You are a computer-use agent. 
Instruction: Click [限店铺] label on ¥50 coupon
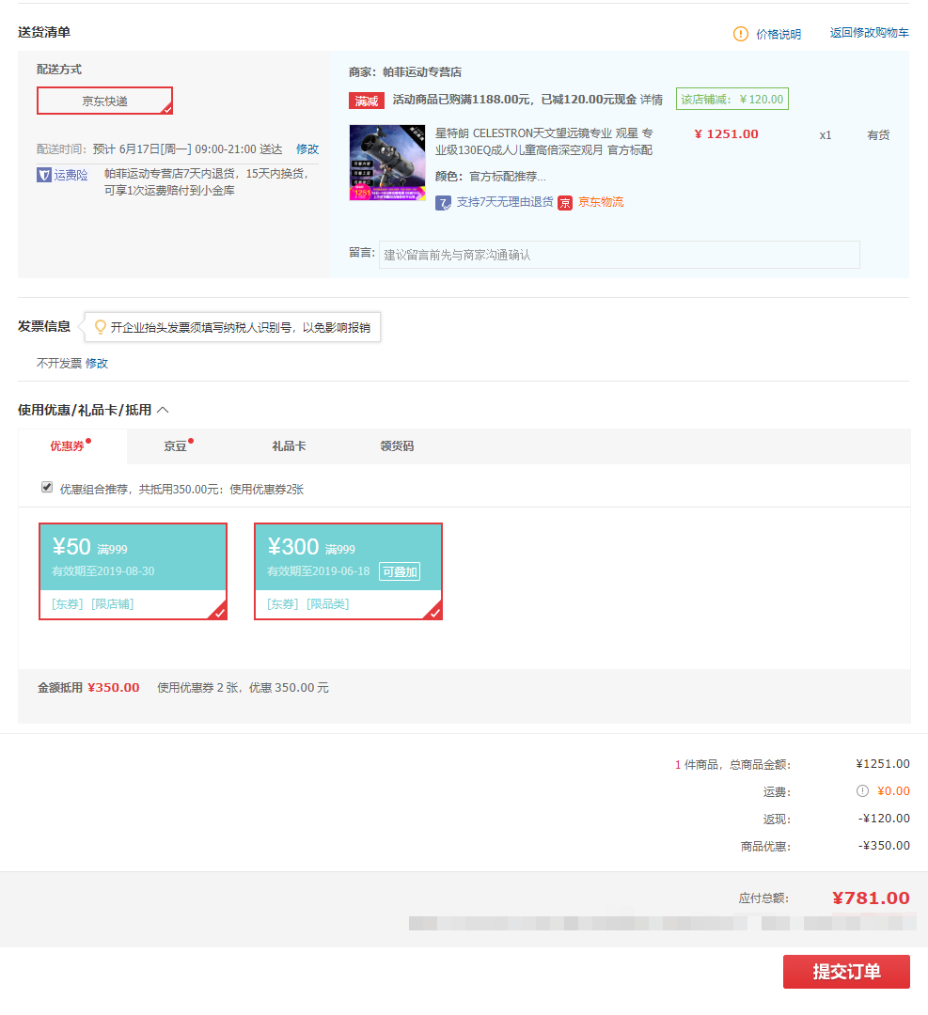click(x=113, y=604)
